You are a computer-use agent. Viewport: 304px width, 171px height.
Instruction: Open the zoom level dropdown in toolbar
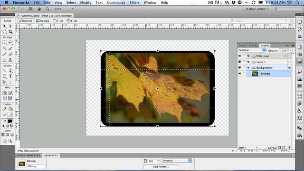point(73,9)
